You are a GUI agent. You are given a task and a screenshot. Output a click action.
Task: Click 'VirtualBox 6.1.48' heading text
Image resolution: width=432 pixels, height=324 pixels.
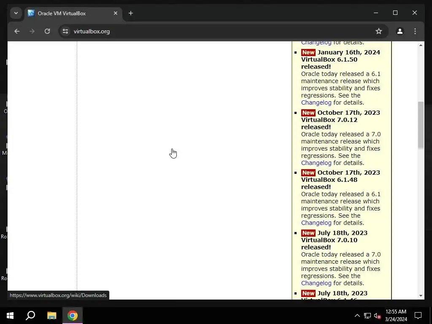pos(329,180)
